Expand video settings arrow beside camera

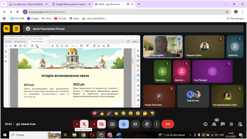94,124
